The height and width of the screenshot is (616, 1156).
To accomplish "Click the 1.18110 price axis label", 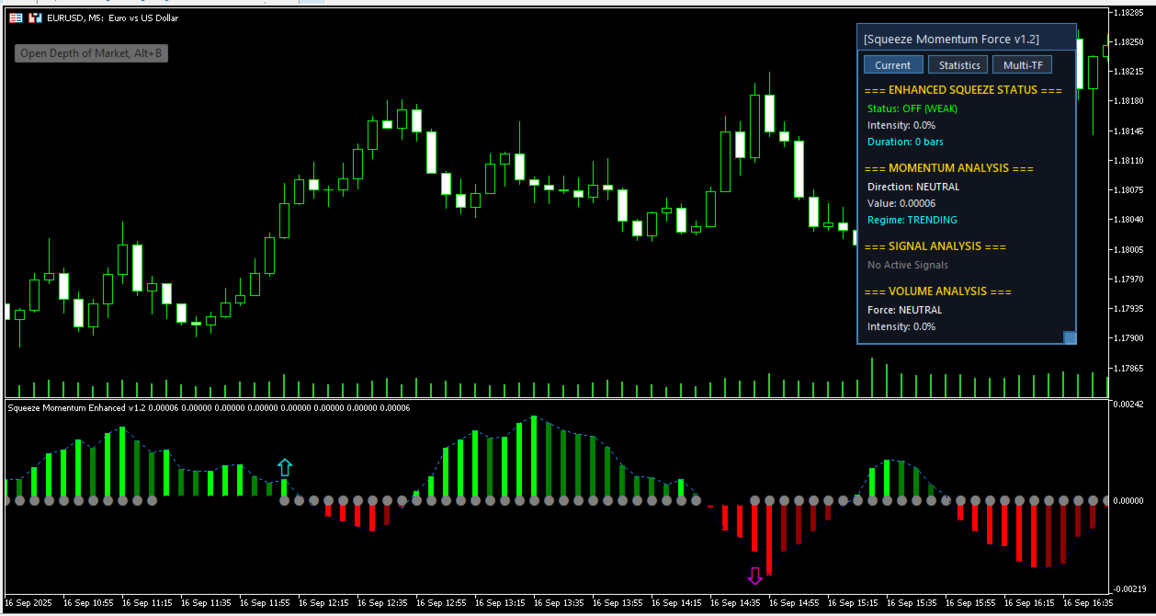I will [x=1128, y=160].
